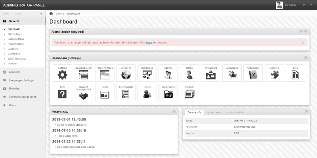Expand the Modules sidebar section

pyautogui.click(x=23, y=88)
